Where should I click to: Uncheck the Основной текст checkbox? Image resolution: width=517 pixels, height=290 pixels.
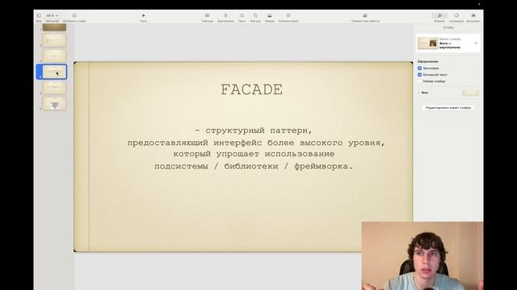click(420, 75)
